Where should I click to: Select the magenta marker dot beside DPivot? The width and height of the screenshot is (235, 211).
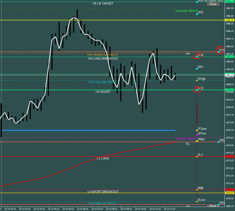point(197,135)
